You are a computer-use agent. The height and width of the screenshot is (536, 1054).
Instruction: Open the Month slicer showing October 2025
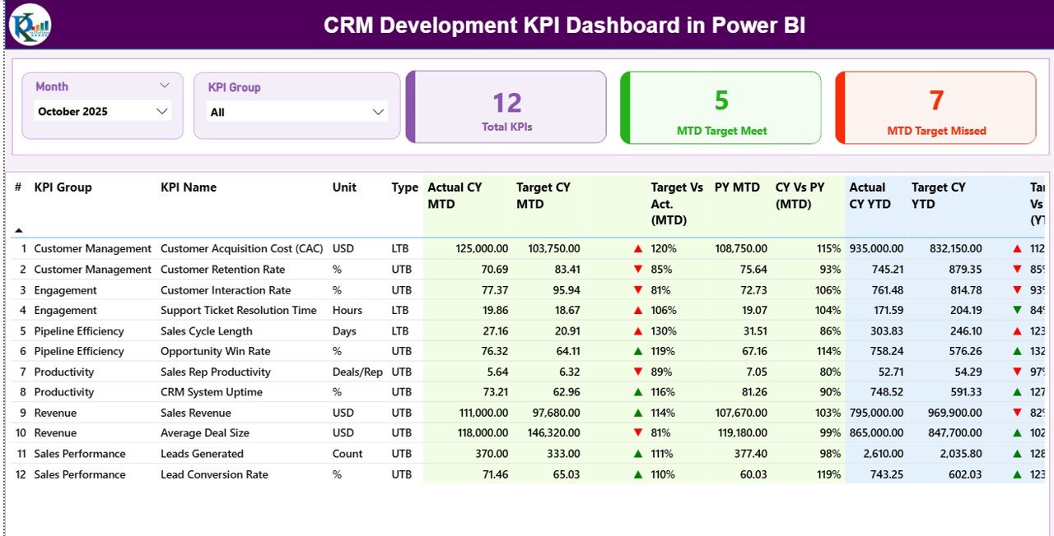click(x=103, y=111)
